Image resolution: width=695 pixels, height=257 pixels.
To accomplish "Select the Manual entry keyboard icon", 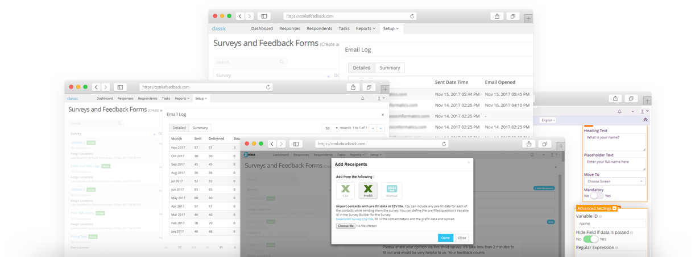I will [x=392, y=191].
